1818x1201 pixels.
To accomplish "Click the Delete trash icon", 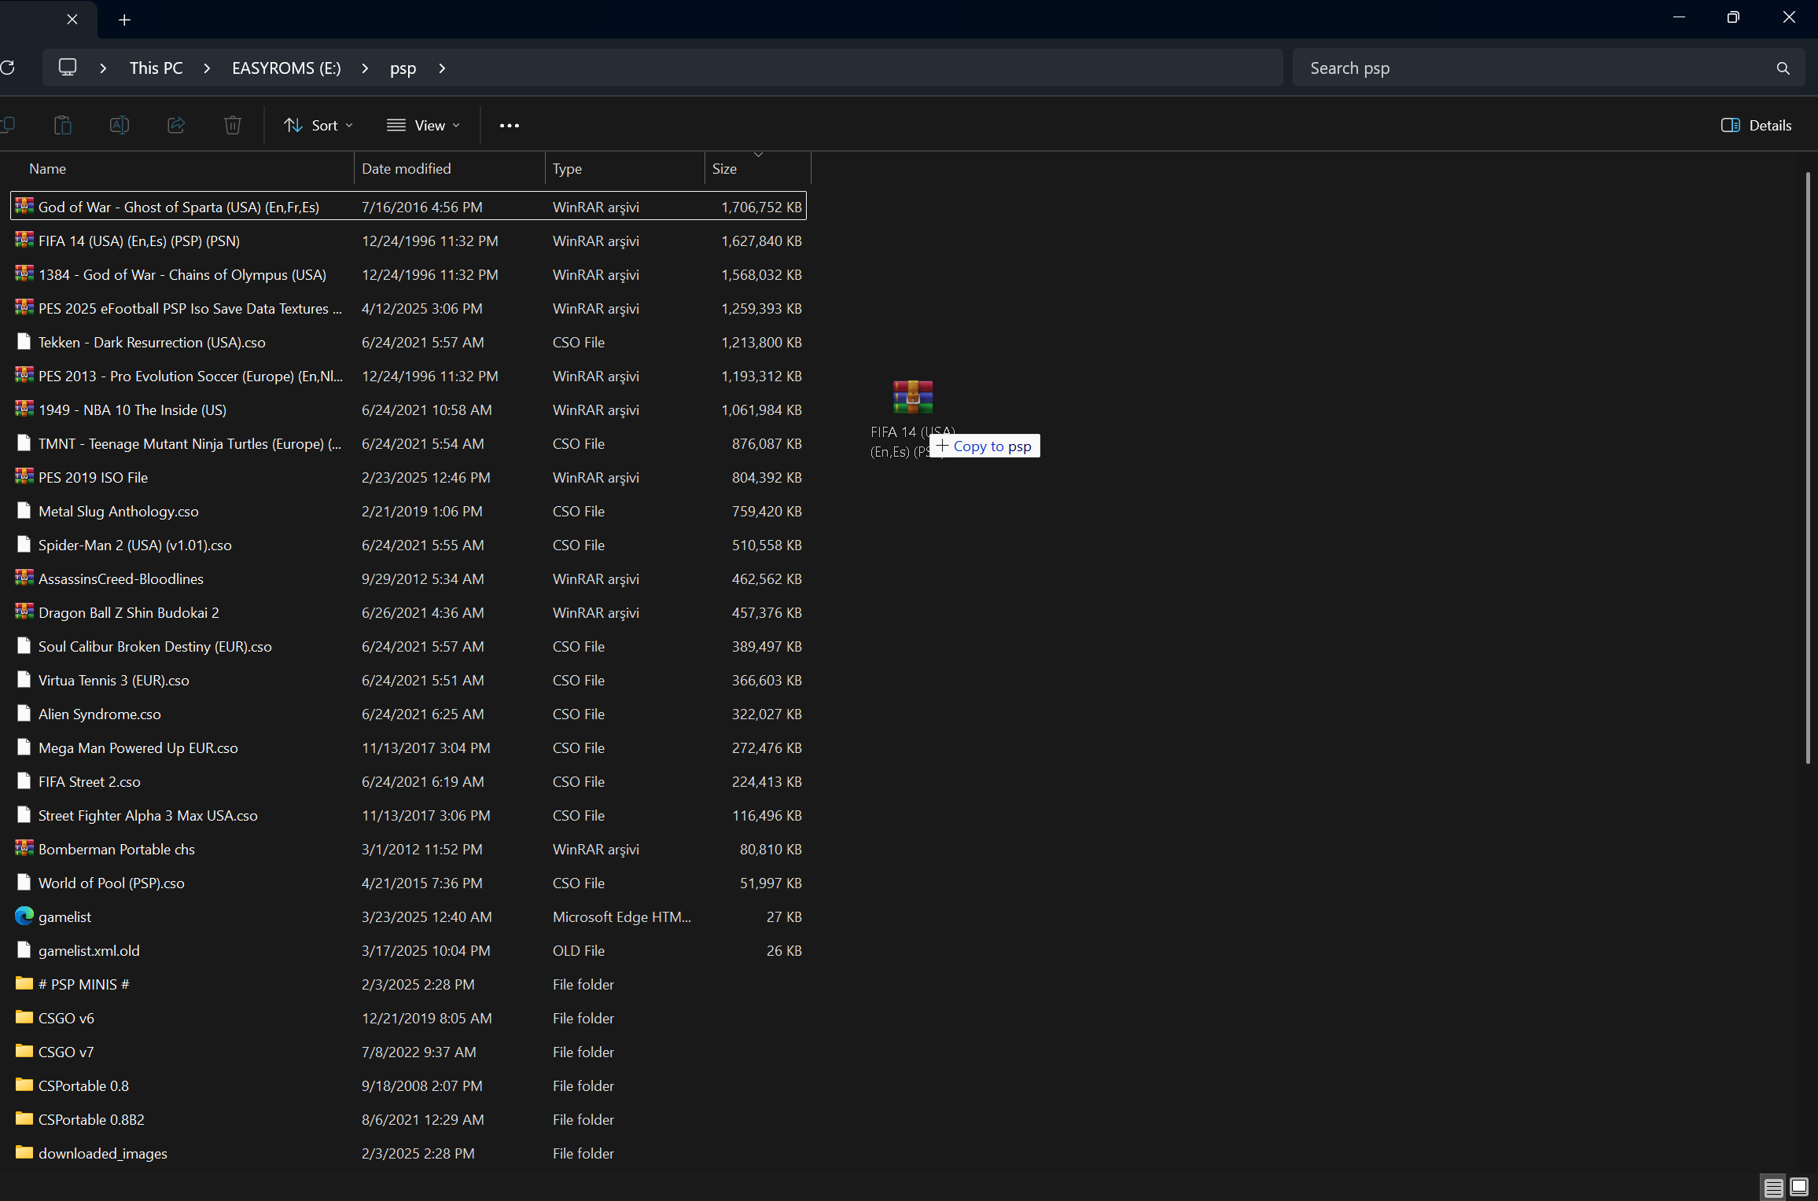I will [x=233, y=125].
